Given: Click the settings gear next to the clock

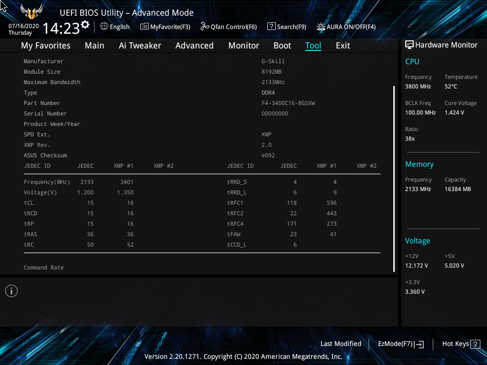Looking at the screenshot, I should click(85, 25).
